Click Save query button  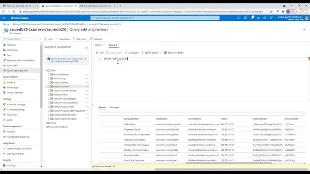(x=132, y=53)
